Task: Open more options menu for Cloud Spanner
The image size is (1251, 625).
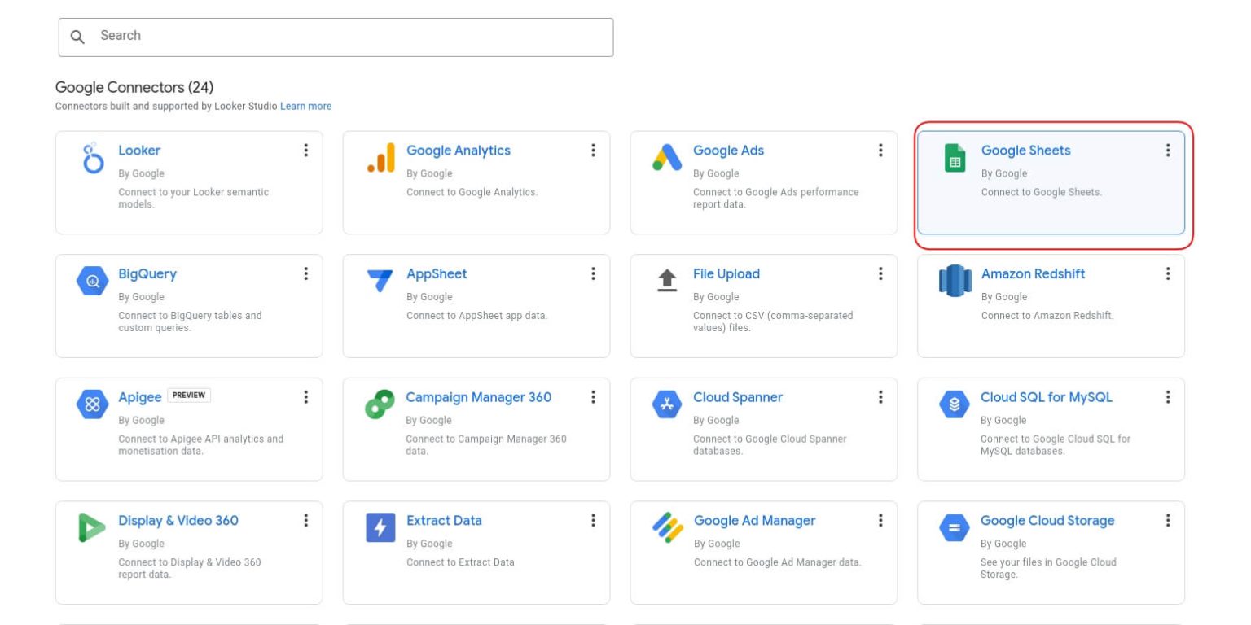Action: [x=880, y=397]
